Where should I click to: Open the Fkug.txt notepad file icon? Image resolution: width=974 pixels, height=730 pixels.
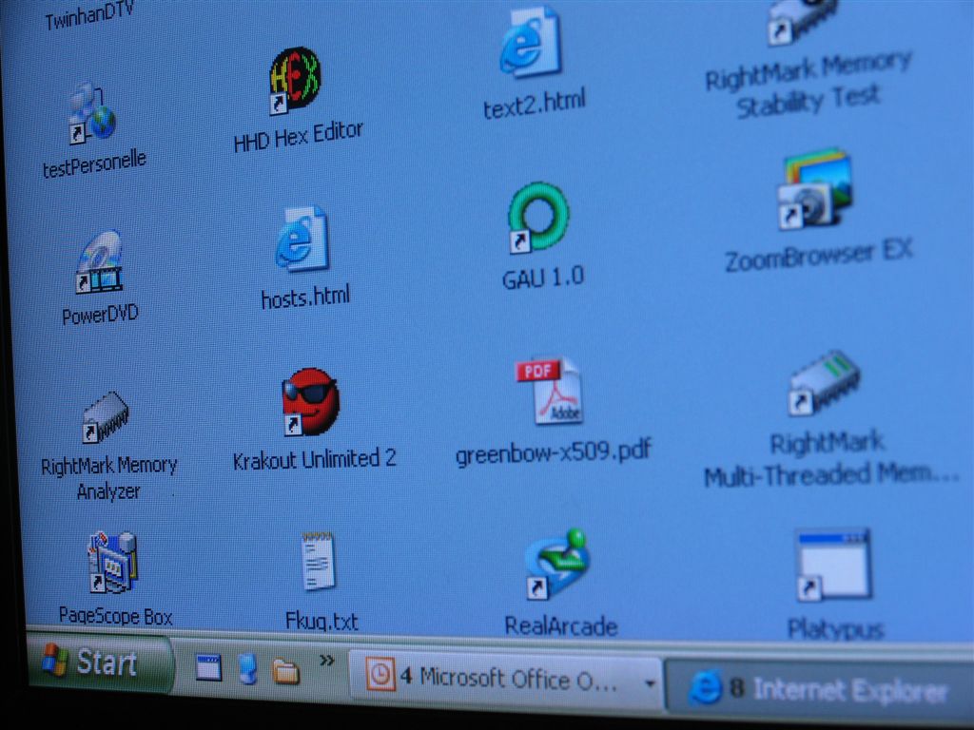click(319, 561)
